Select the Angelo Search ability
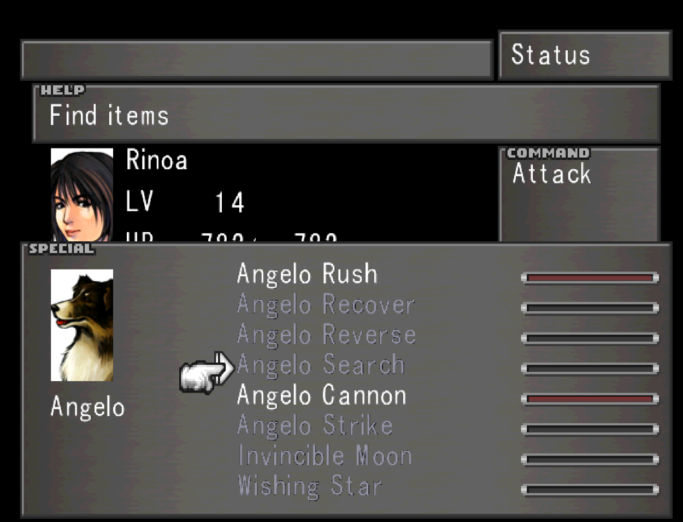This screenshot has width=683, height=522. coord(321,365)
